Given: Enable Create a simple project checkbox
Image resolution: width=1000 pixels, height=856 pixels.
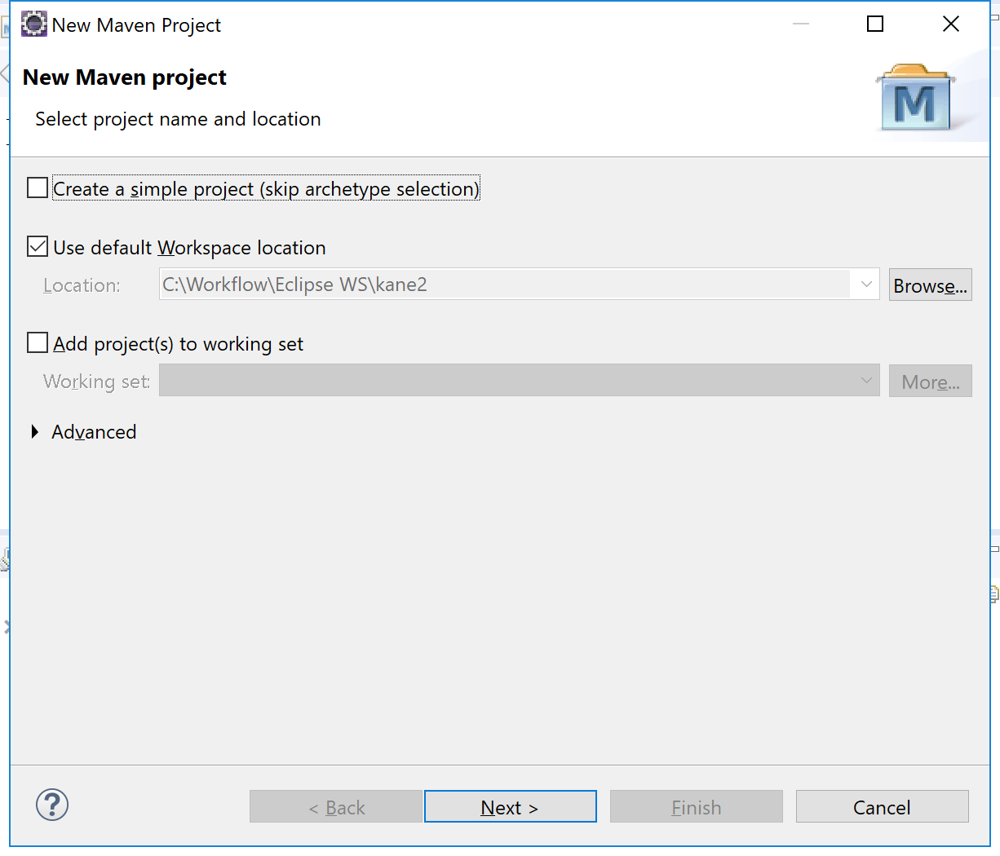Looking at the screenshot, I should click(x=38, y=188).
